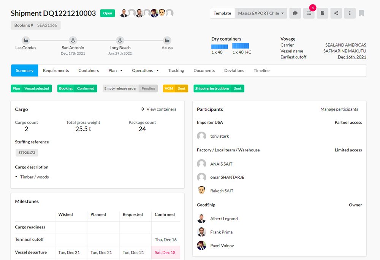Click Albert Legrand's avatar photo

[x=201, y=219]
